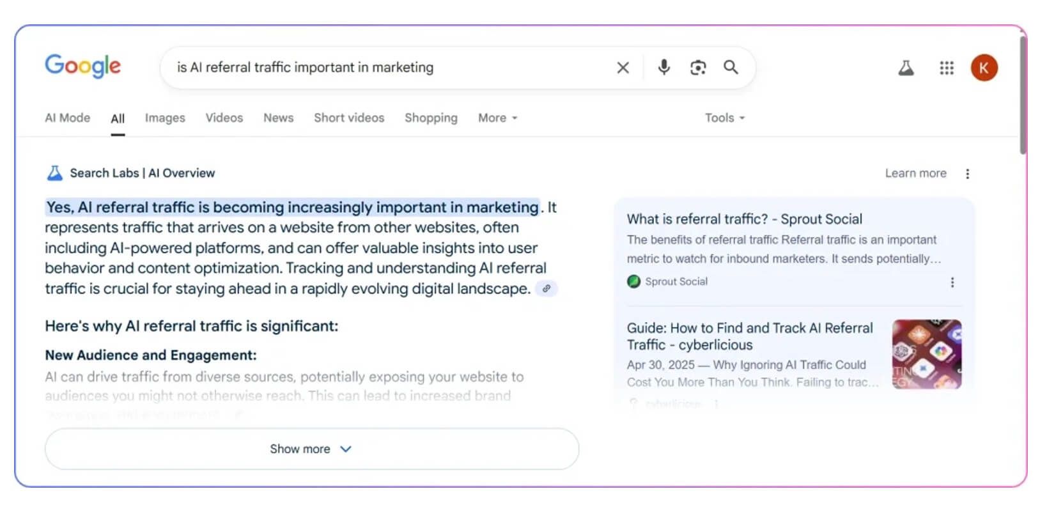The width and height of the screenshot is (1047, 505).
Task: Open AI Overview three-dot options menu
Action: (967, 174)
